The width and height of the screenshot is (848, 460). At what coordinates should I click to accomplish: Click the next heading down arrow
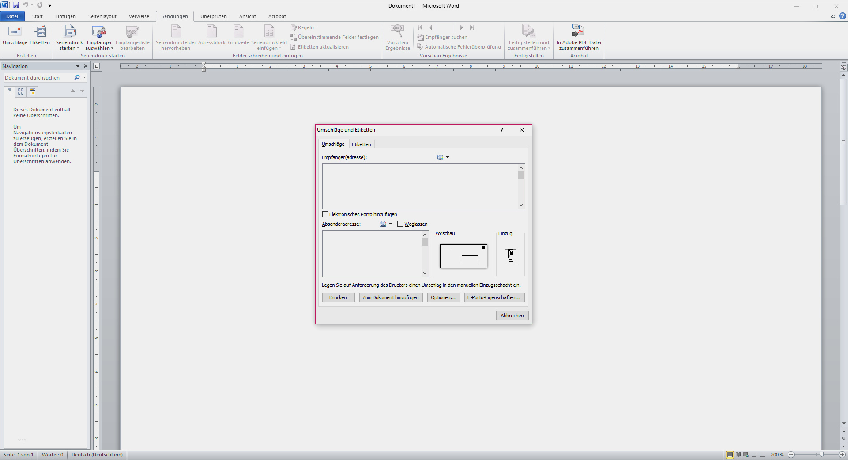pyautogui.click(x=82, y=91)
